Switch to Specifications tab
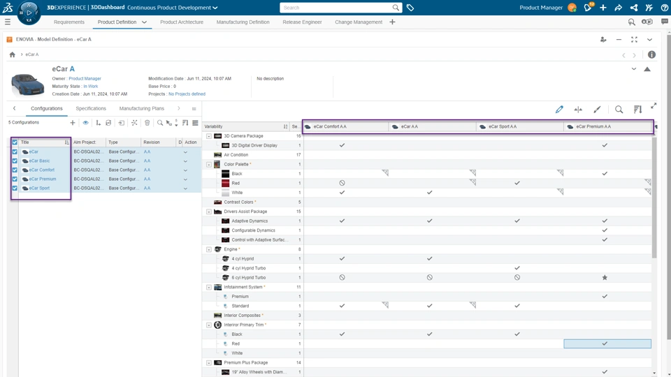This screenshot has height=377, width=671. [91, 109]
